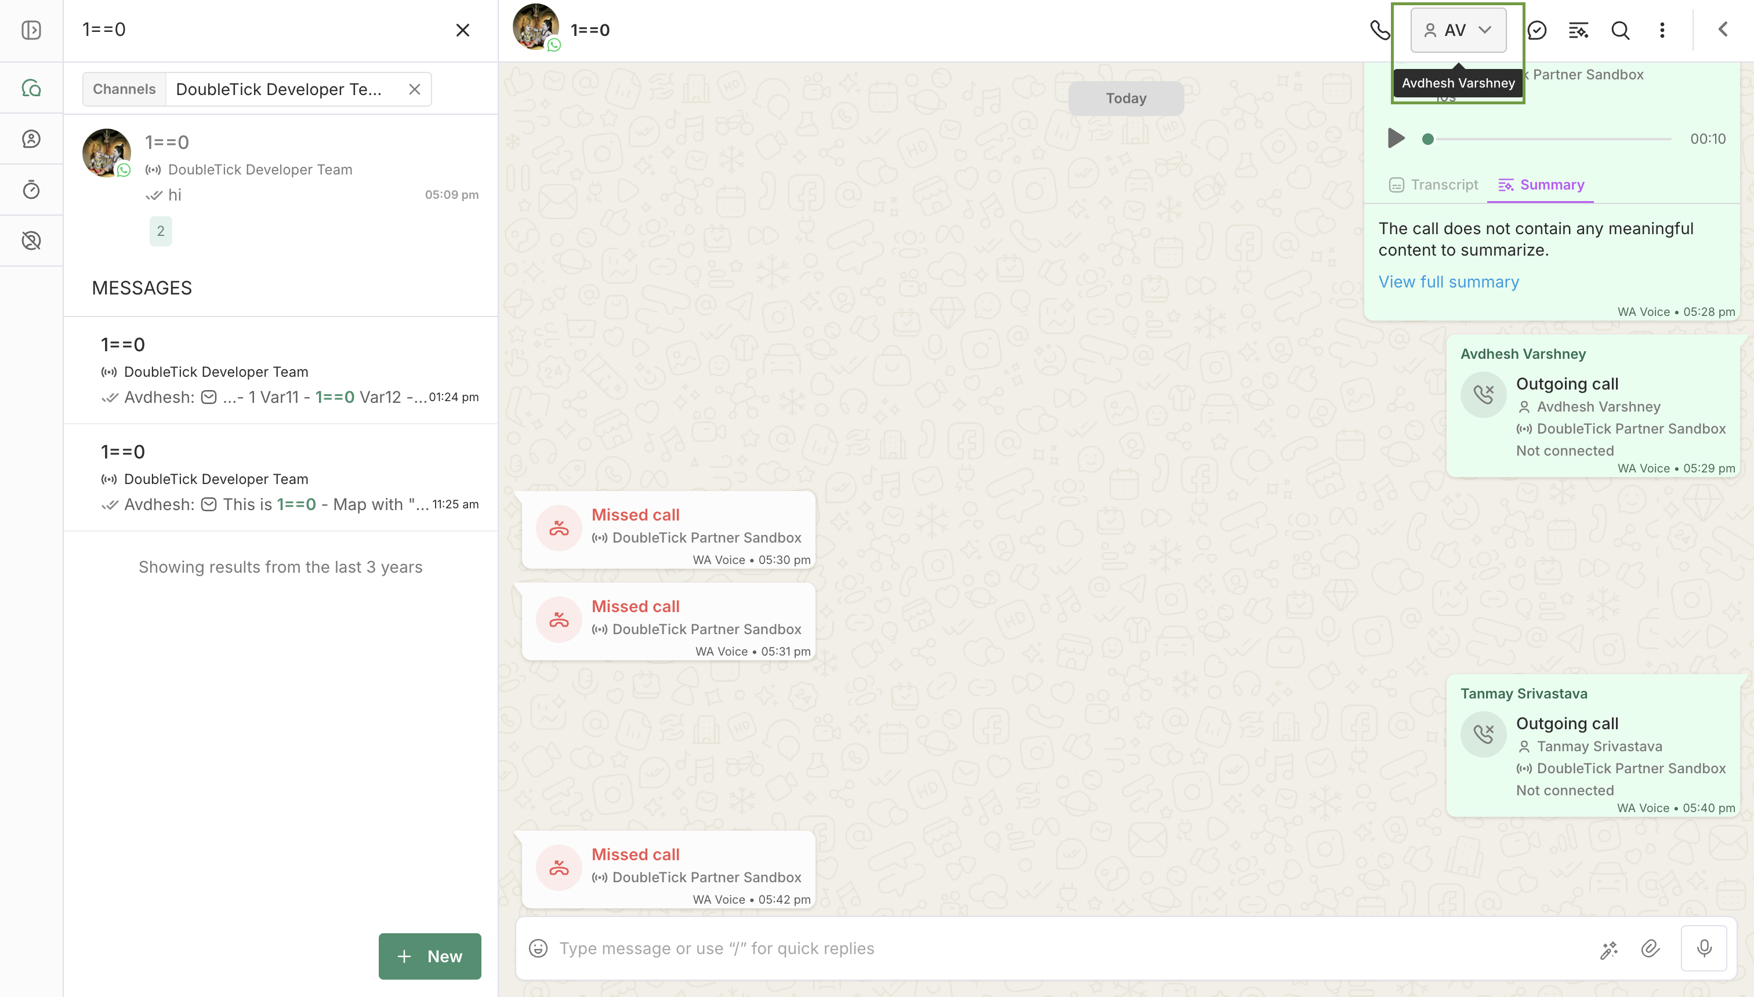Click the contact avatar in chat list
Image resolution: width=1754 pixels, height=997 pixels.
point(106,152)
